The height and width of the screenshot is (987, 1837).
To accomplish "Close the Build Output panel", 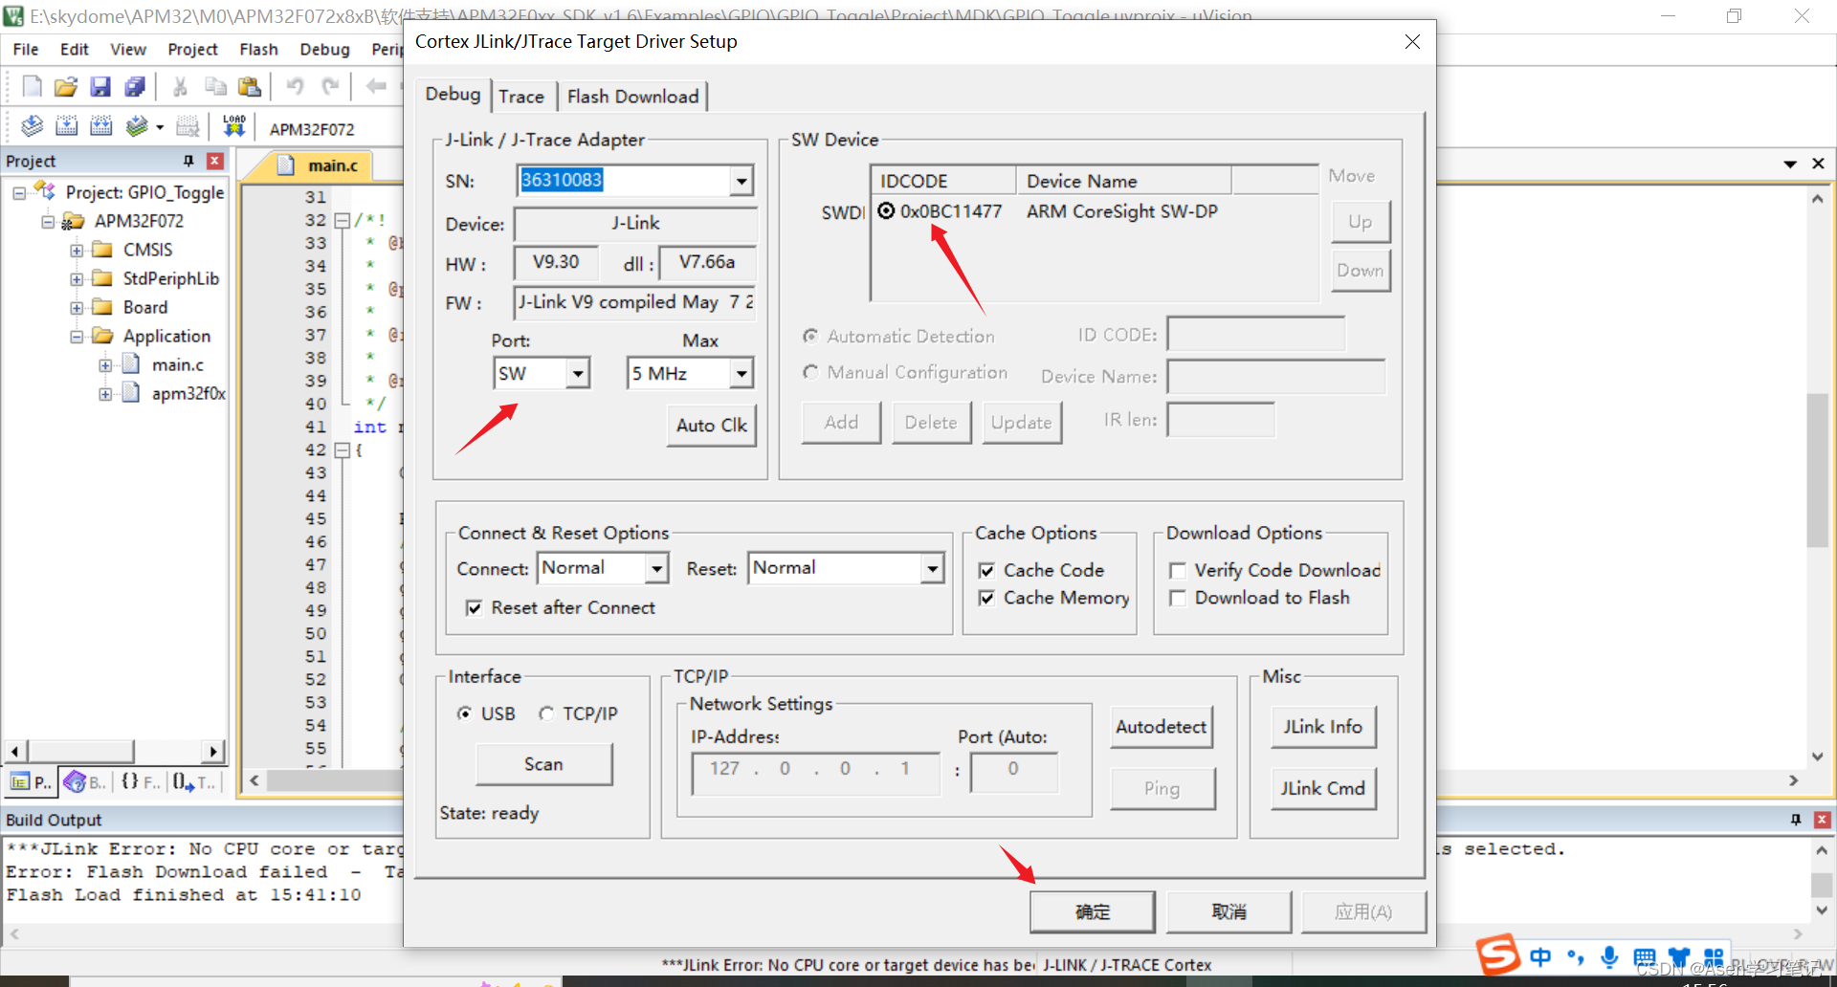I will [1822, 820].
